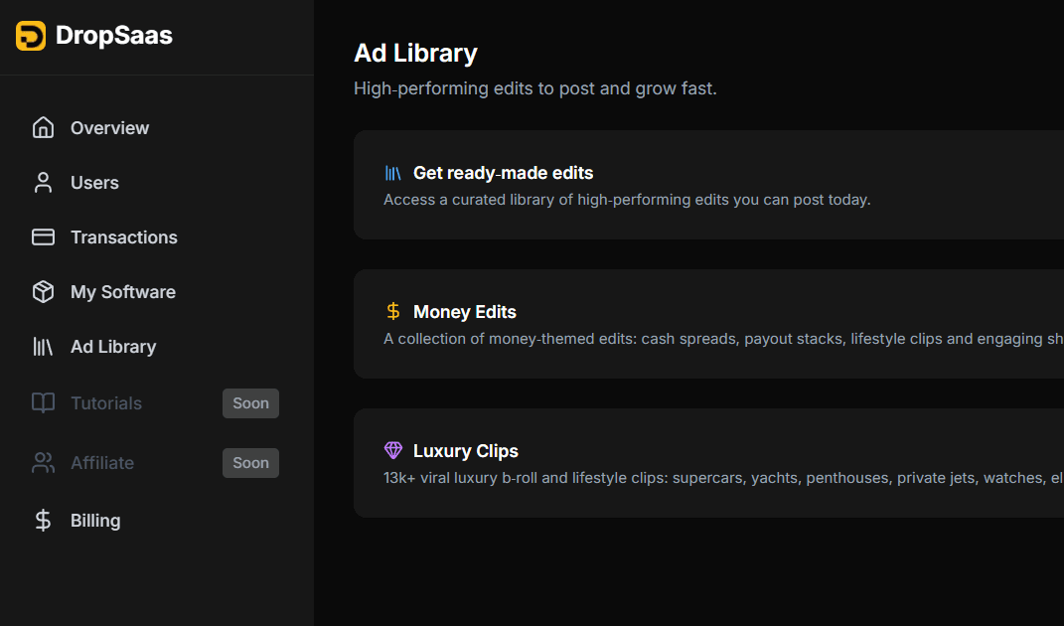Click the Billing dollar sign icon in sidebar
This screenshot has height=626, width=1064.
click(43, 521)
